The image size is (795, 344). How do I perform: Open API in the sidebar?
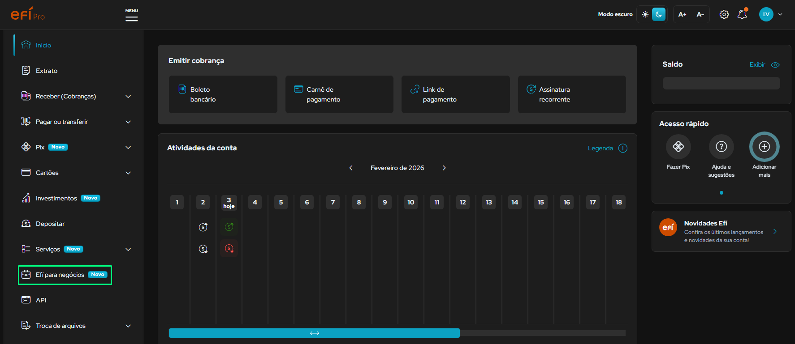(41, 300)
